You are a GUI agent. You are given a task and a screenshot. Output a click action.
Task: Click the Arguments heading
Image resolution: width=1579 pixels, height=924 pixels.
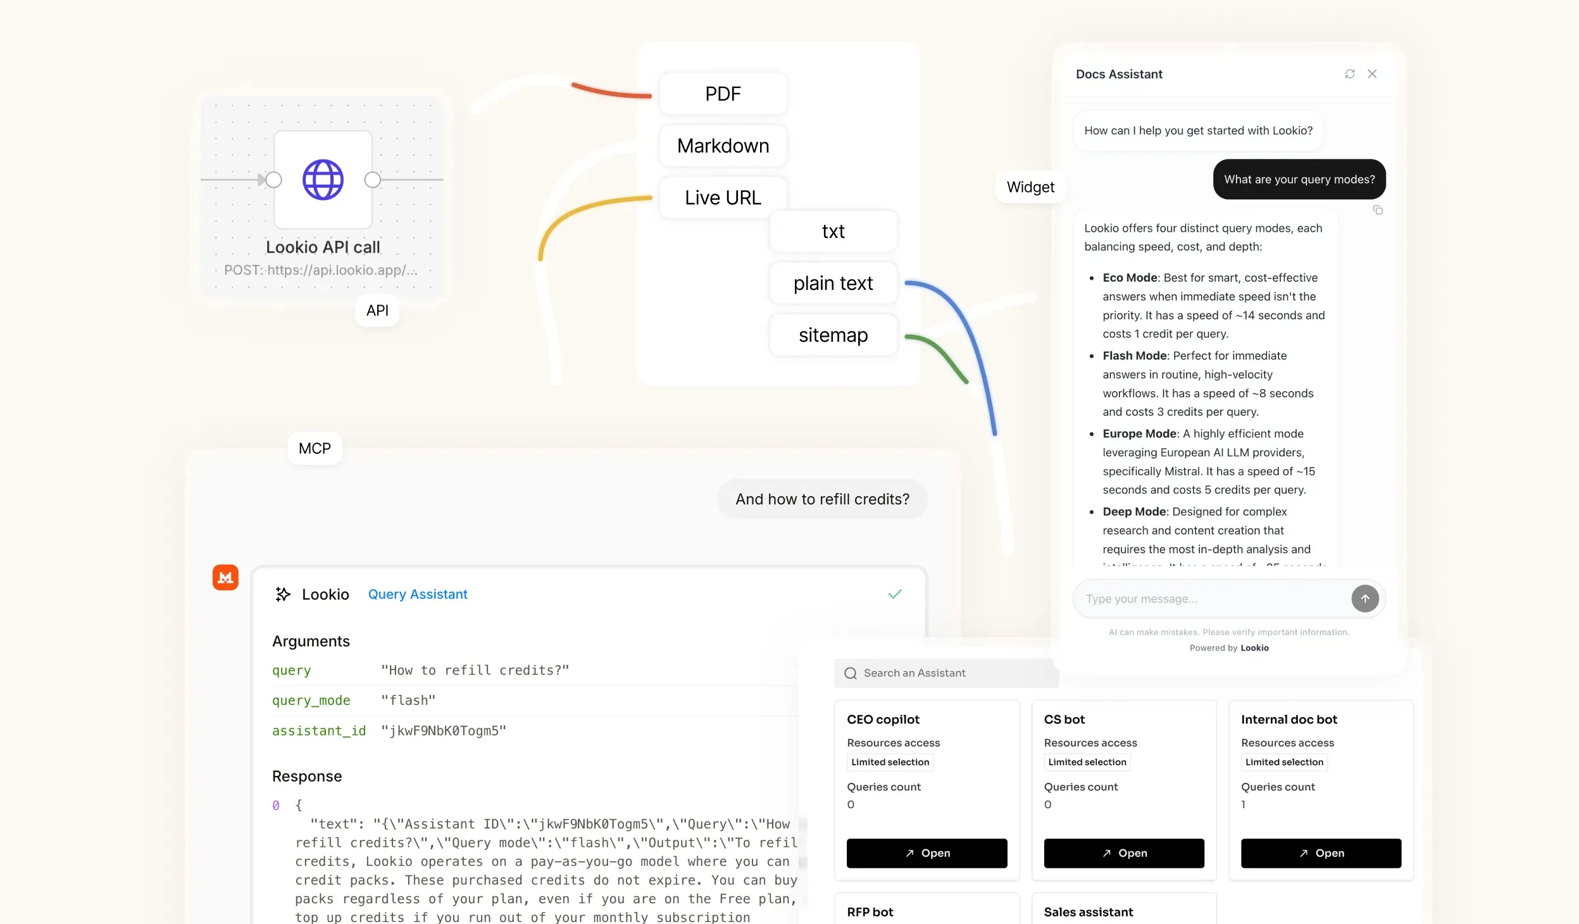coord(311,641)
